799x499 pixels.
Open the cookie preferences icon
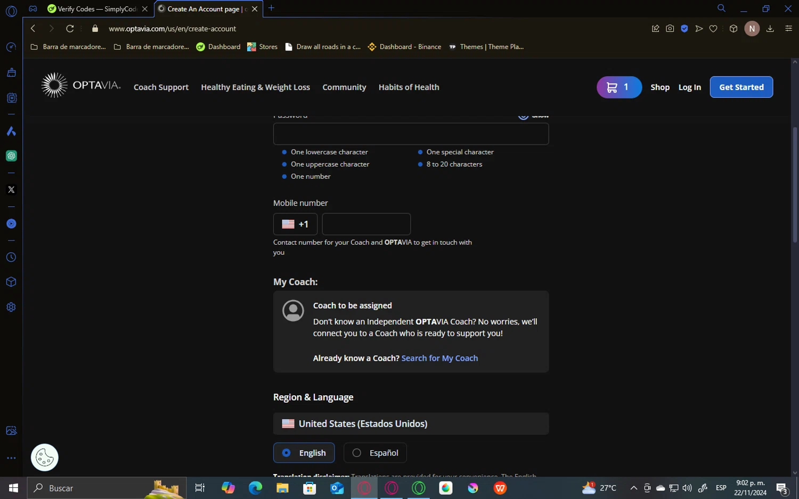[44, 457]
